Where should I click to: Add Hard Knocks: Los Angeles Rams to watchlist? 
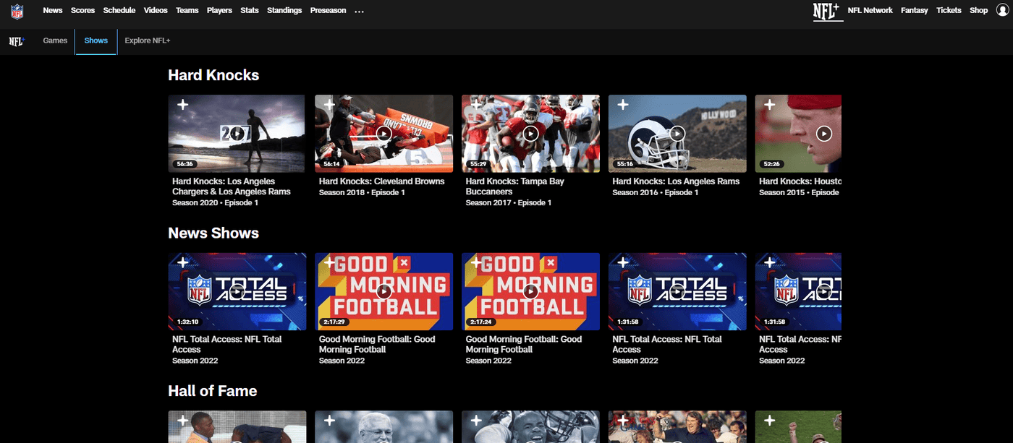[x=622, y=105]
